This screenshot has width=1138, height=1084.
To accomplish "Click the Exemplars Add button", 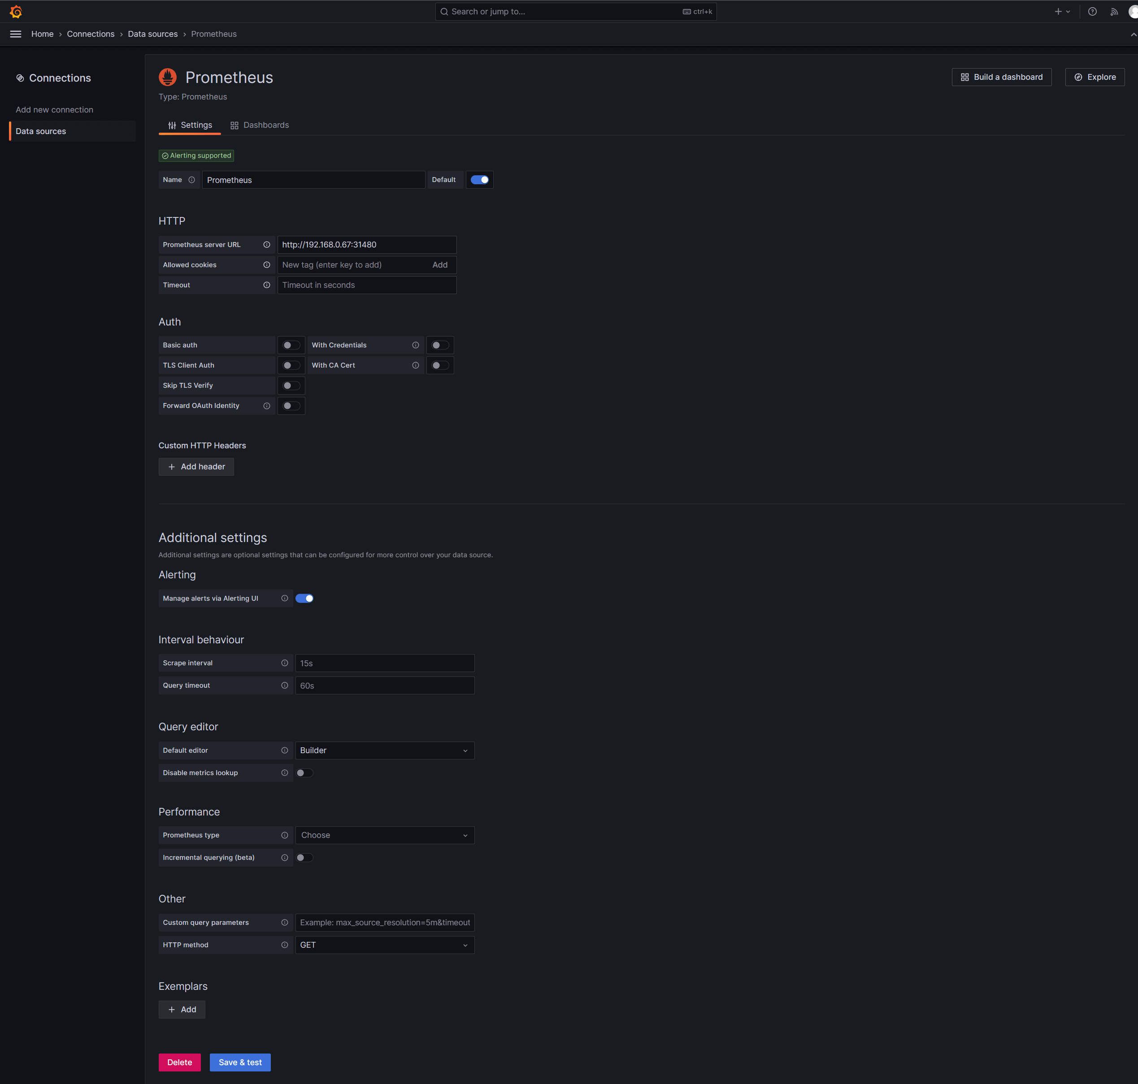I will point(182,1009).
